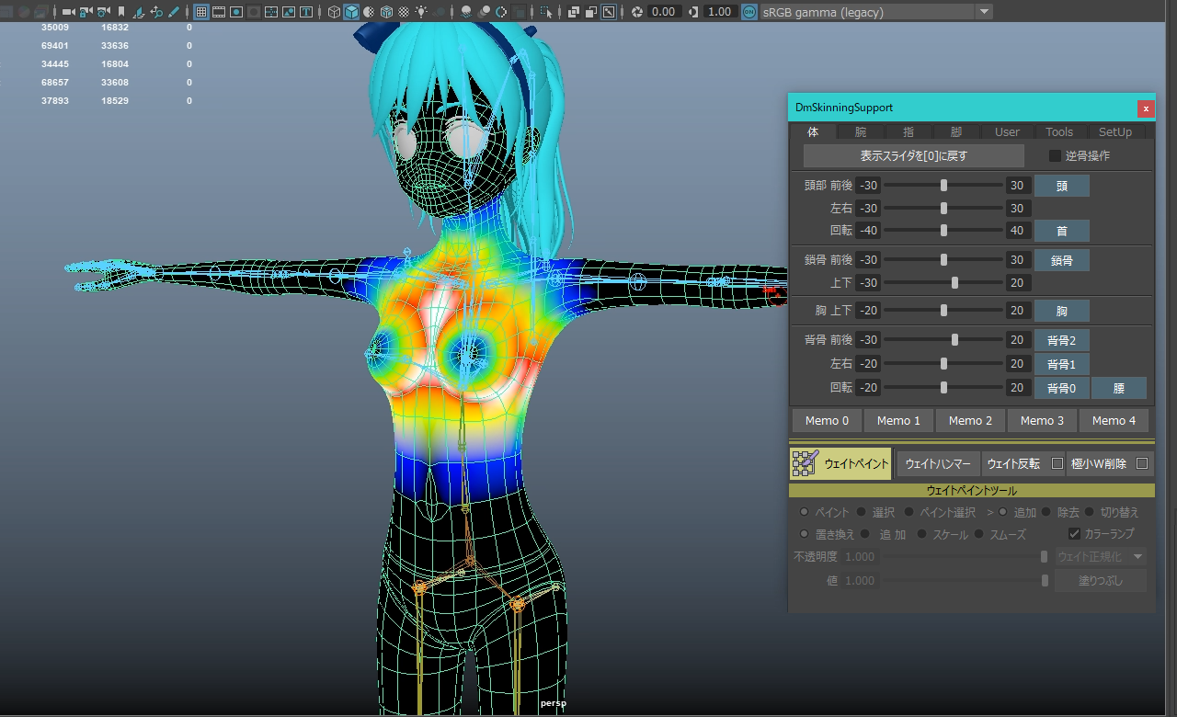The image size is (1177, 717).
Task: Click the camera select icon
Action: [68, 12]
